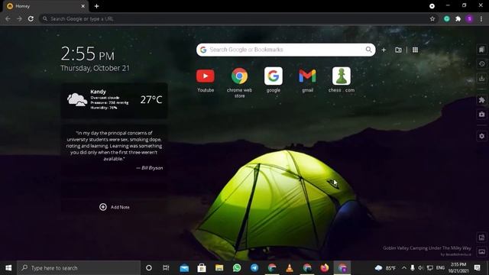This screenshot has width=489, height=275.
Task: Click the Thursday, October 21 date
Action: (95, 68)
